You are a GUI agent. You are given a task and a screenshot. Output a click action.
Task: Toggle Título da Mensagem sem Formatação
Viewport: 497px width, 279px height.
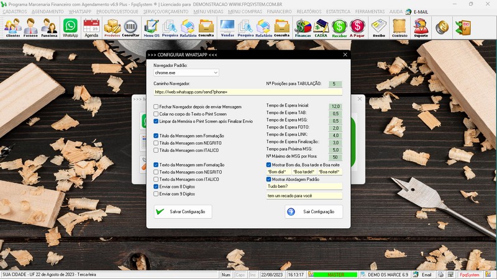point(156,136)
